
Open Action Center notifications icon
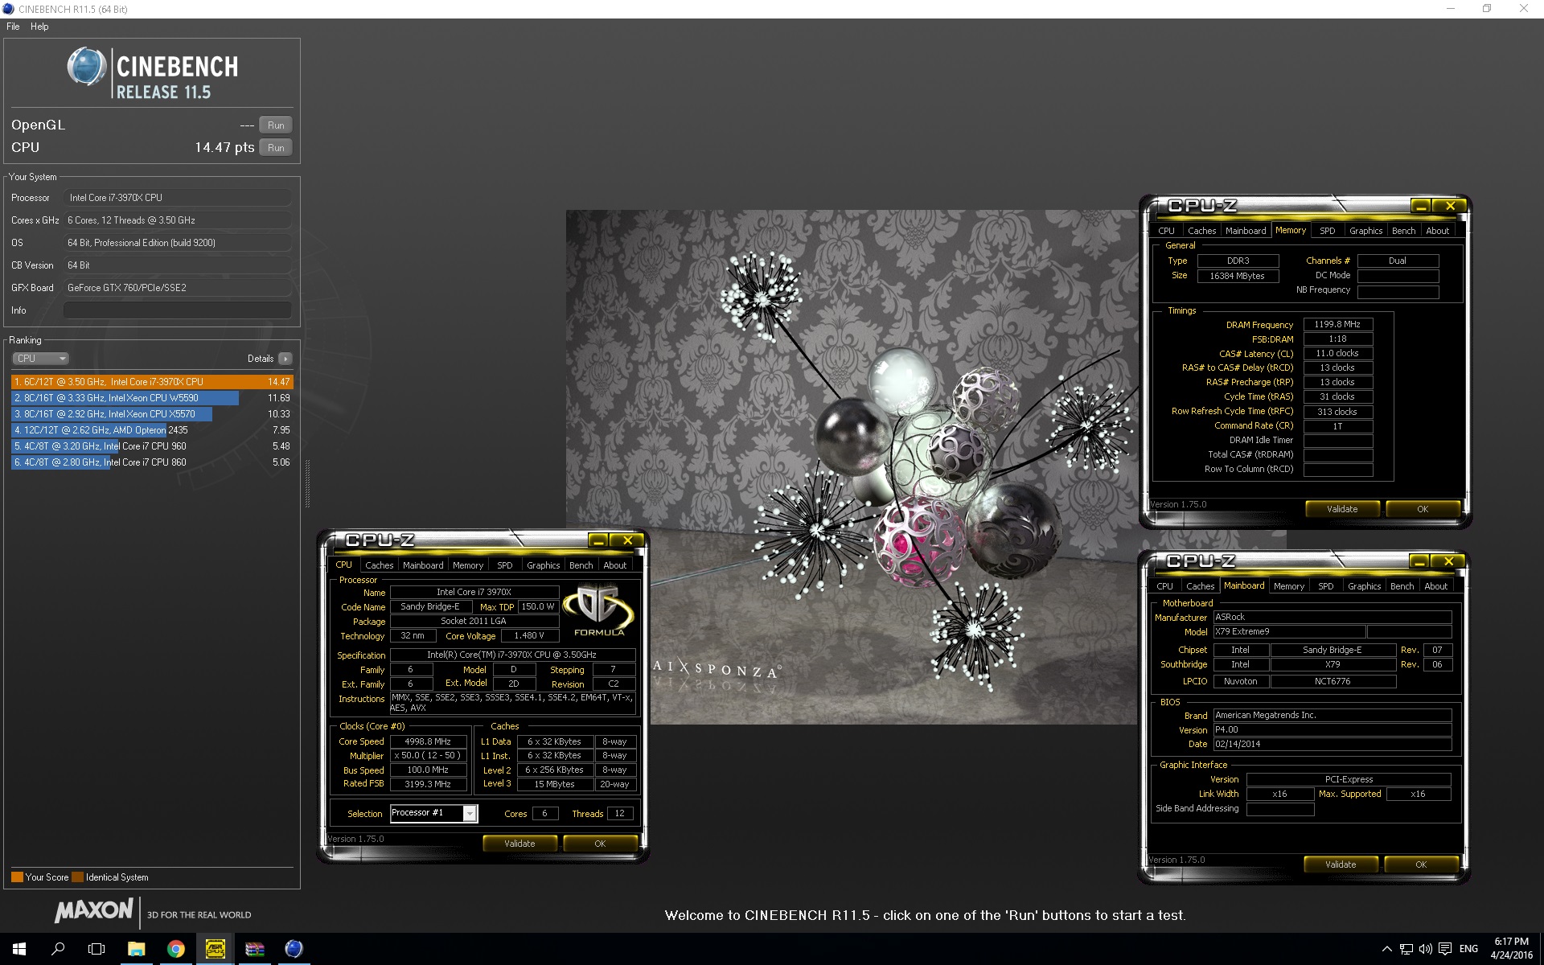tap(1445, 949)
